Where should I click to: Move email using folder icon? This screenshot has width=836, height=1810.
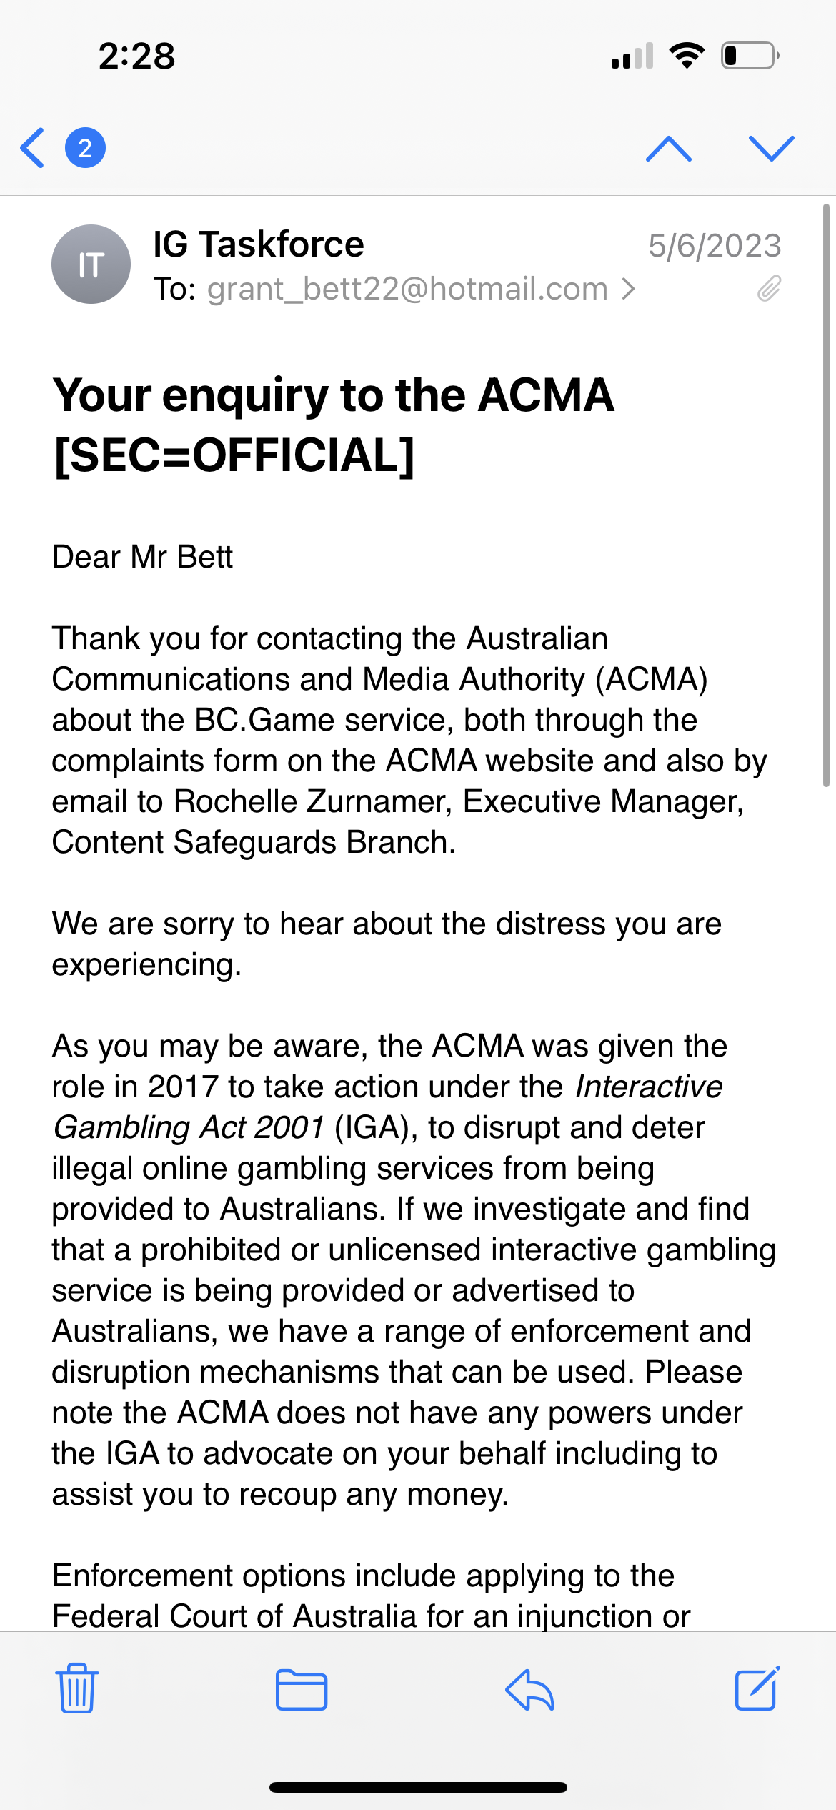click(x=302, y=1689)
